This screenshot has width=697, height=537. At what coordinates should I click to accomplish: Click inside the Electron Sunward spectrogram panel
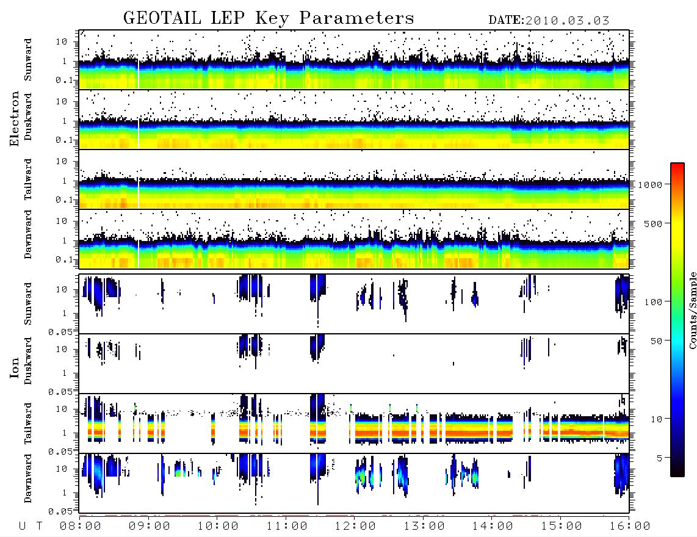click(x=354, y=60)
